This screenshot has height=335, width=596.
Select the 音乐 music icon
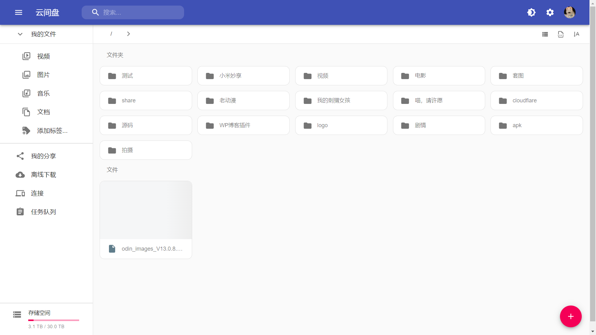pyautogui.click(x=26, y=93)
